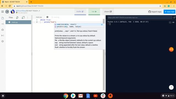This screenshot has height=99, width=176.
Task: Open Chrome three-dot menu
Action: point(174,6)
